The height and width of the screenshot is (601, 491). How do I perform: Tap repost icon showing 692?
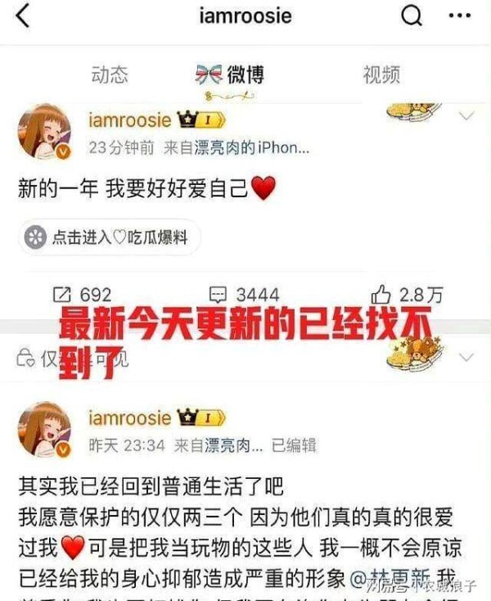coord(62,295)
